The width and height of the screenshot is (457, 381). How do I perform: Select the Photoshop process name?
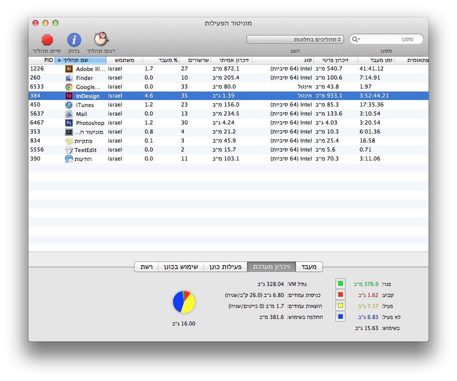click(90, 123)
